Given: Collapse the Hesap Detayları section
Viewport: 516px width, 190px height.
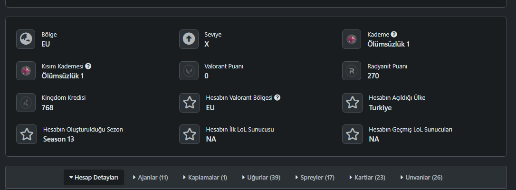Looking at the screenshot, I should (94, 178).
